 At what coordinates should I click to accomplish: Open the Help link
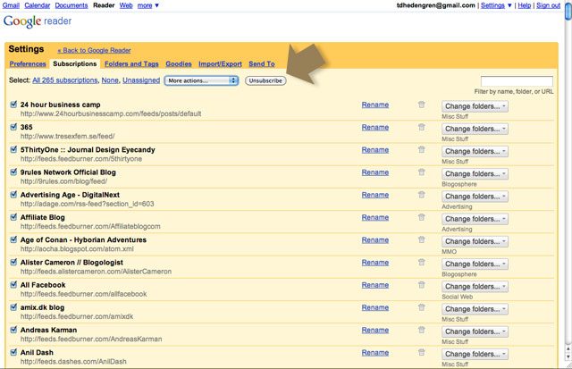coord(525,5)
